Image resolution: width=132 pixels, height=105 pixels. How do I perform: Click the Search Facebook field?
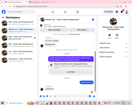point(21,12)
